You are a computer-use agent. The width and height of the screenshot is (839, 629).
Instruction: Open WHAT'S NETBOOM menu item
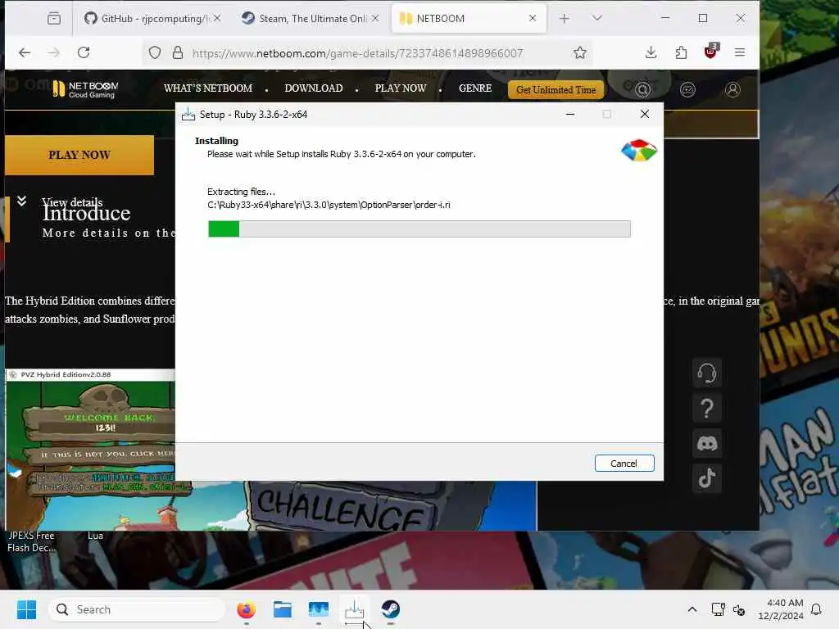tap(207, 88)
